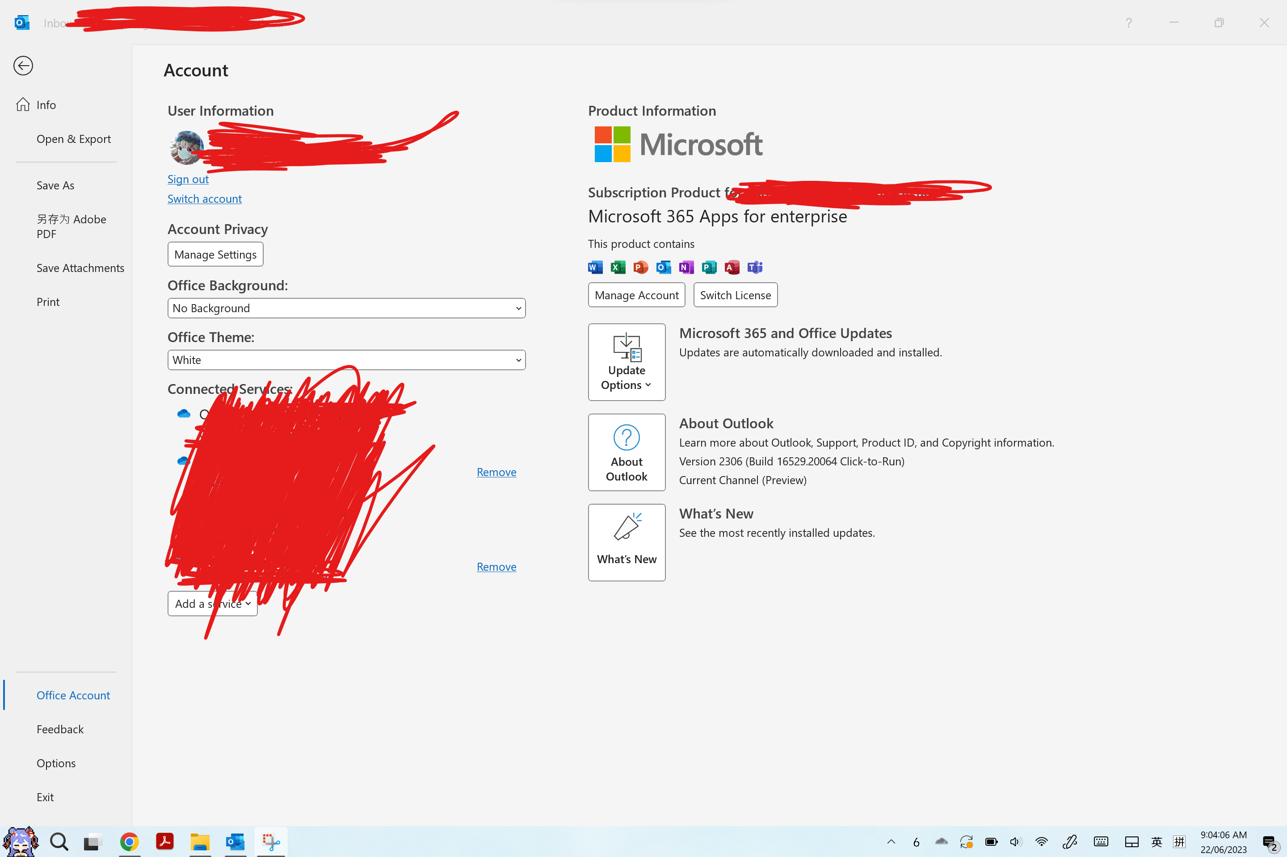
Task: Expand the Add a service menu
Action: click(x=212, y=603)
